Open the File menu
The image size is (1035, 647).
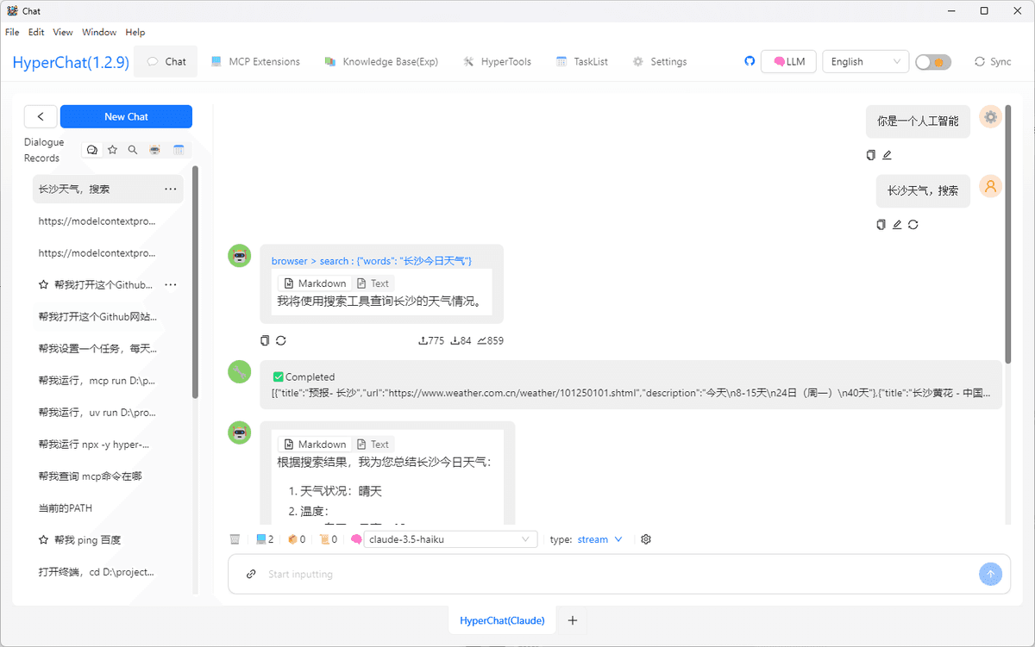click(12, 32)
